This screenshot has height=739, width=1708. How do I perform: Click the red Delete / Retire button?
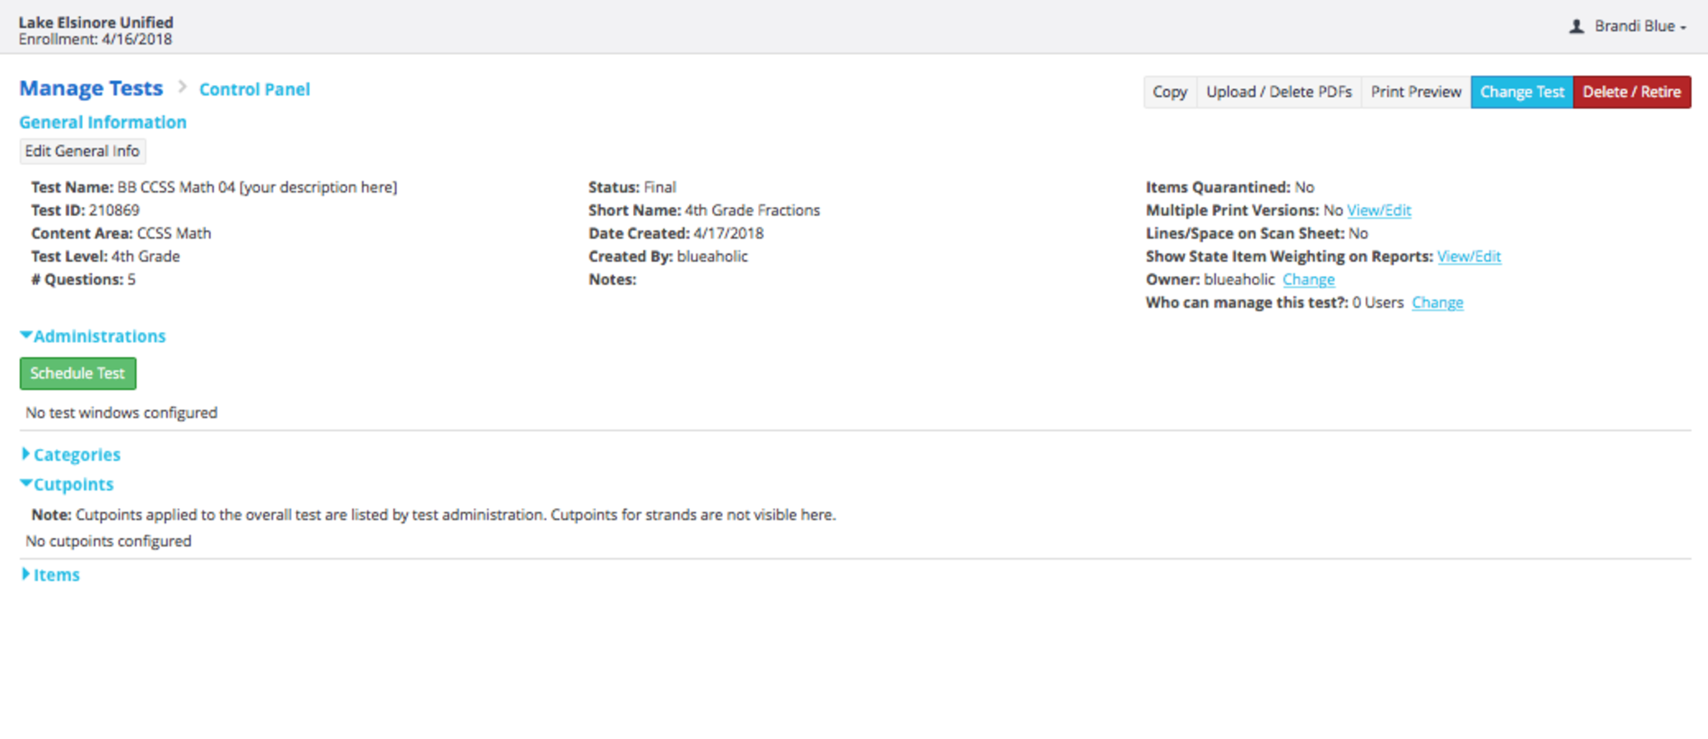point(1631,92)
